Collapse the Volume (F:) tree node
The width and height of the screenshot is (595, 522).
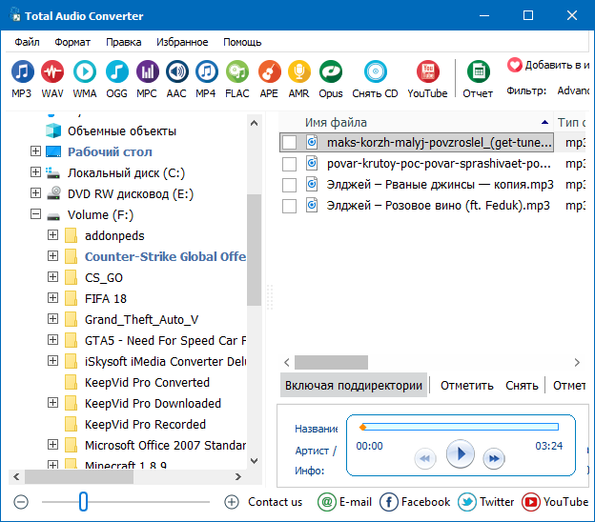tap(36, 214)
